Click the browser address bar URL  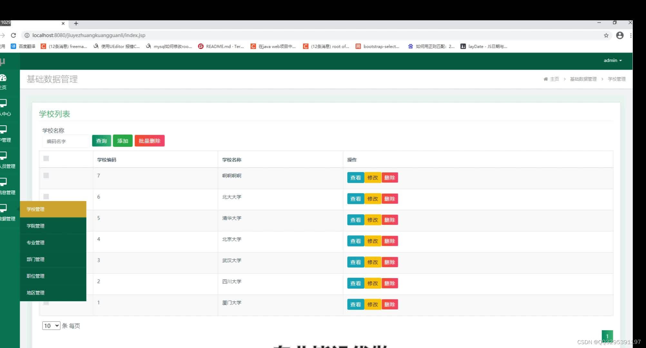coord(89,35)
